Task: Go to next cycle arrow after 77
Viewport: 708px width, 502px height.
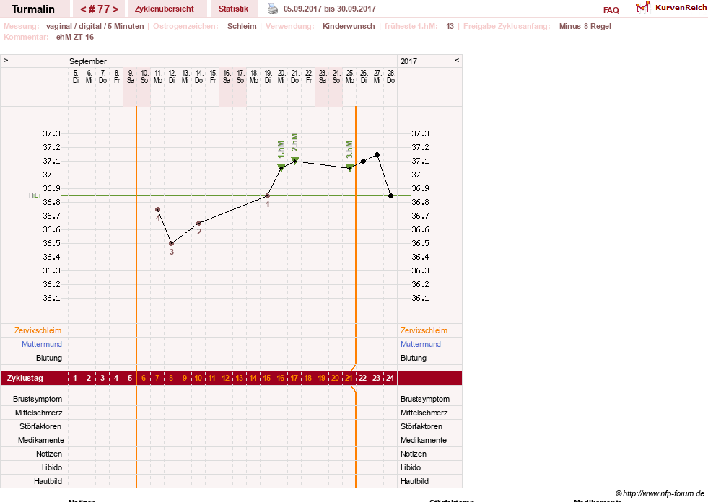Action: [x=115, y=9]
